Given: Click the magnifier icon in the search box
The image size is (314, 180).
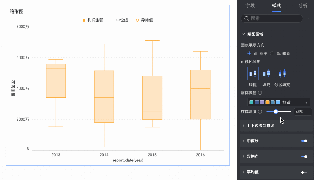Looking at the screenshot, I should coord(247,19).
